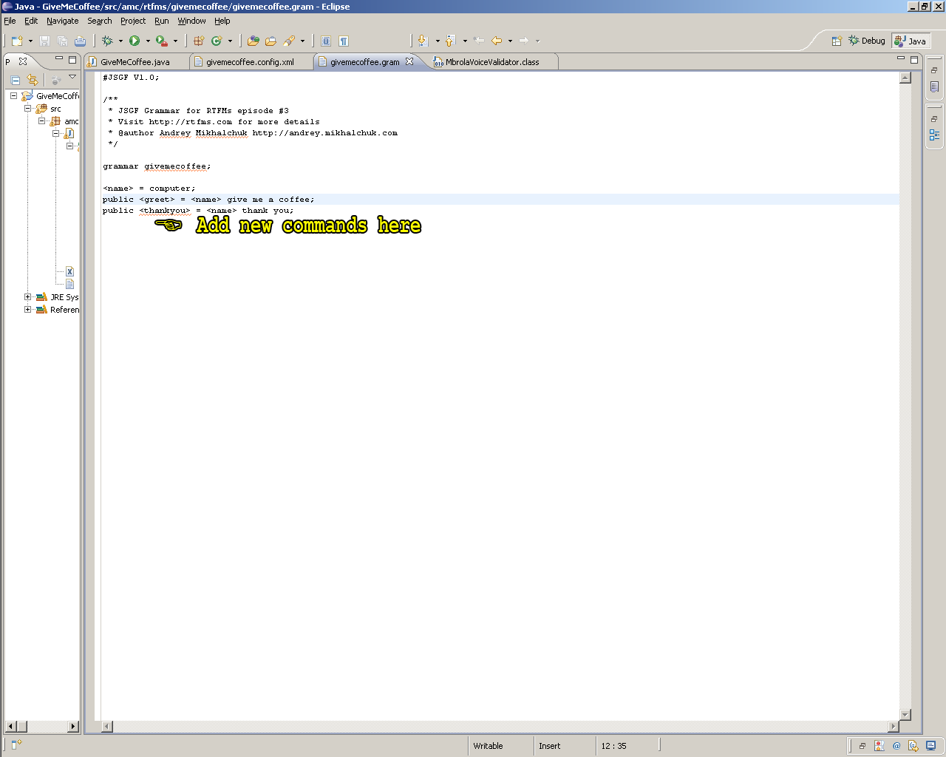Click the New Java Package icon

[x=199, y=41]
